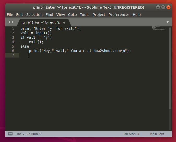176x142 pixels.
Task: Click the unsaved dot on the tab
Action: pyautogui.click(x=64, y=23)
